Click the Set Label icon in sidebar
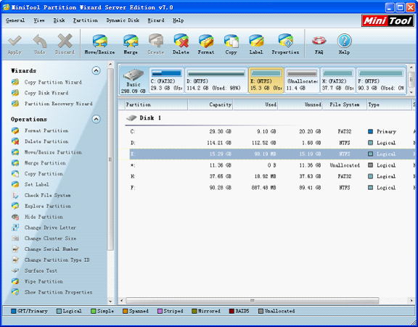The height and width of the screenshot is (327, 418). [15, 184]
